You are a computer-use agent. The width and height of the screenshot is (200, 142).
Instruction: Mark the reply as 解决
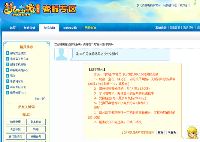click(x=160, y=132)
